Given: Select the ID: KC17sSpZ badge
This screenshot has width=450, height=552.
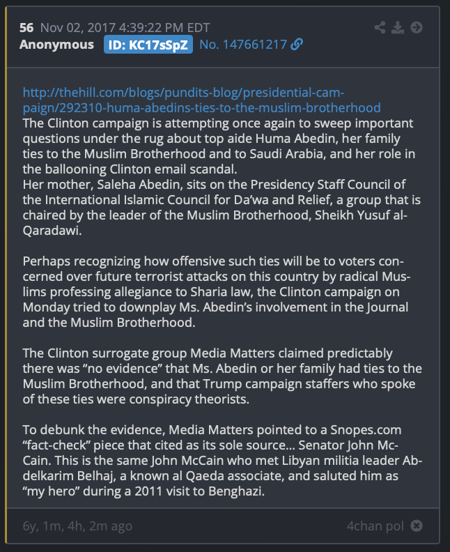Looking at the screenshot, I should coord(148,45).
